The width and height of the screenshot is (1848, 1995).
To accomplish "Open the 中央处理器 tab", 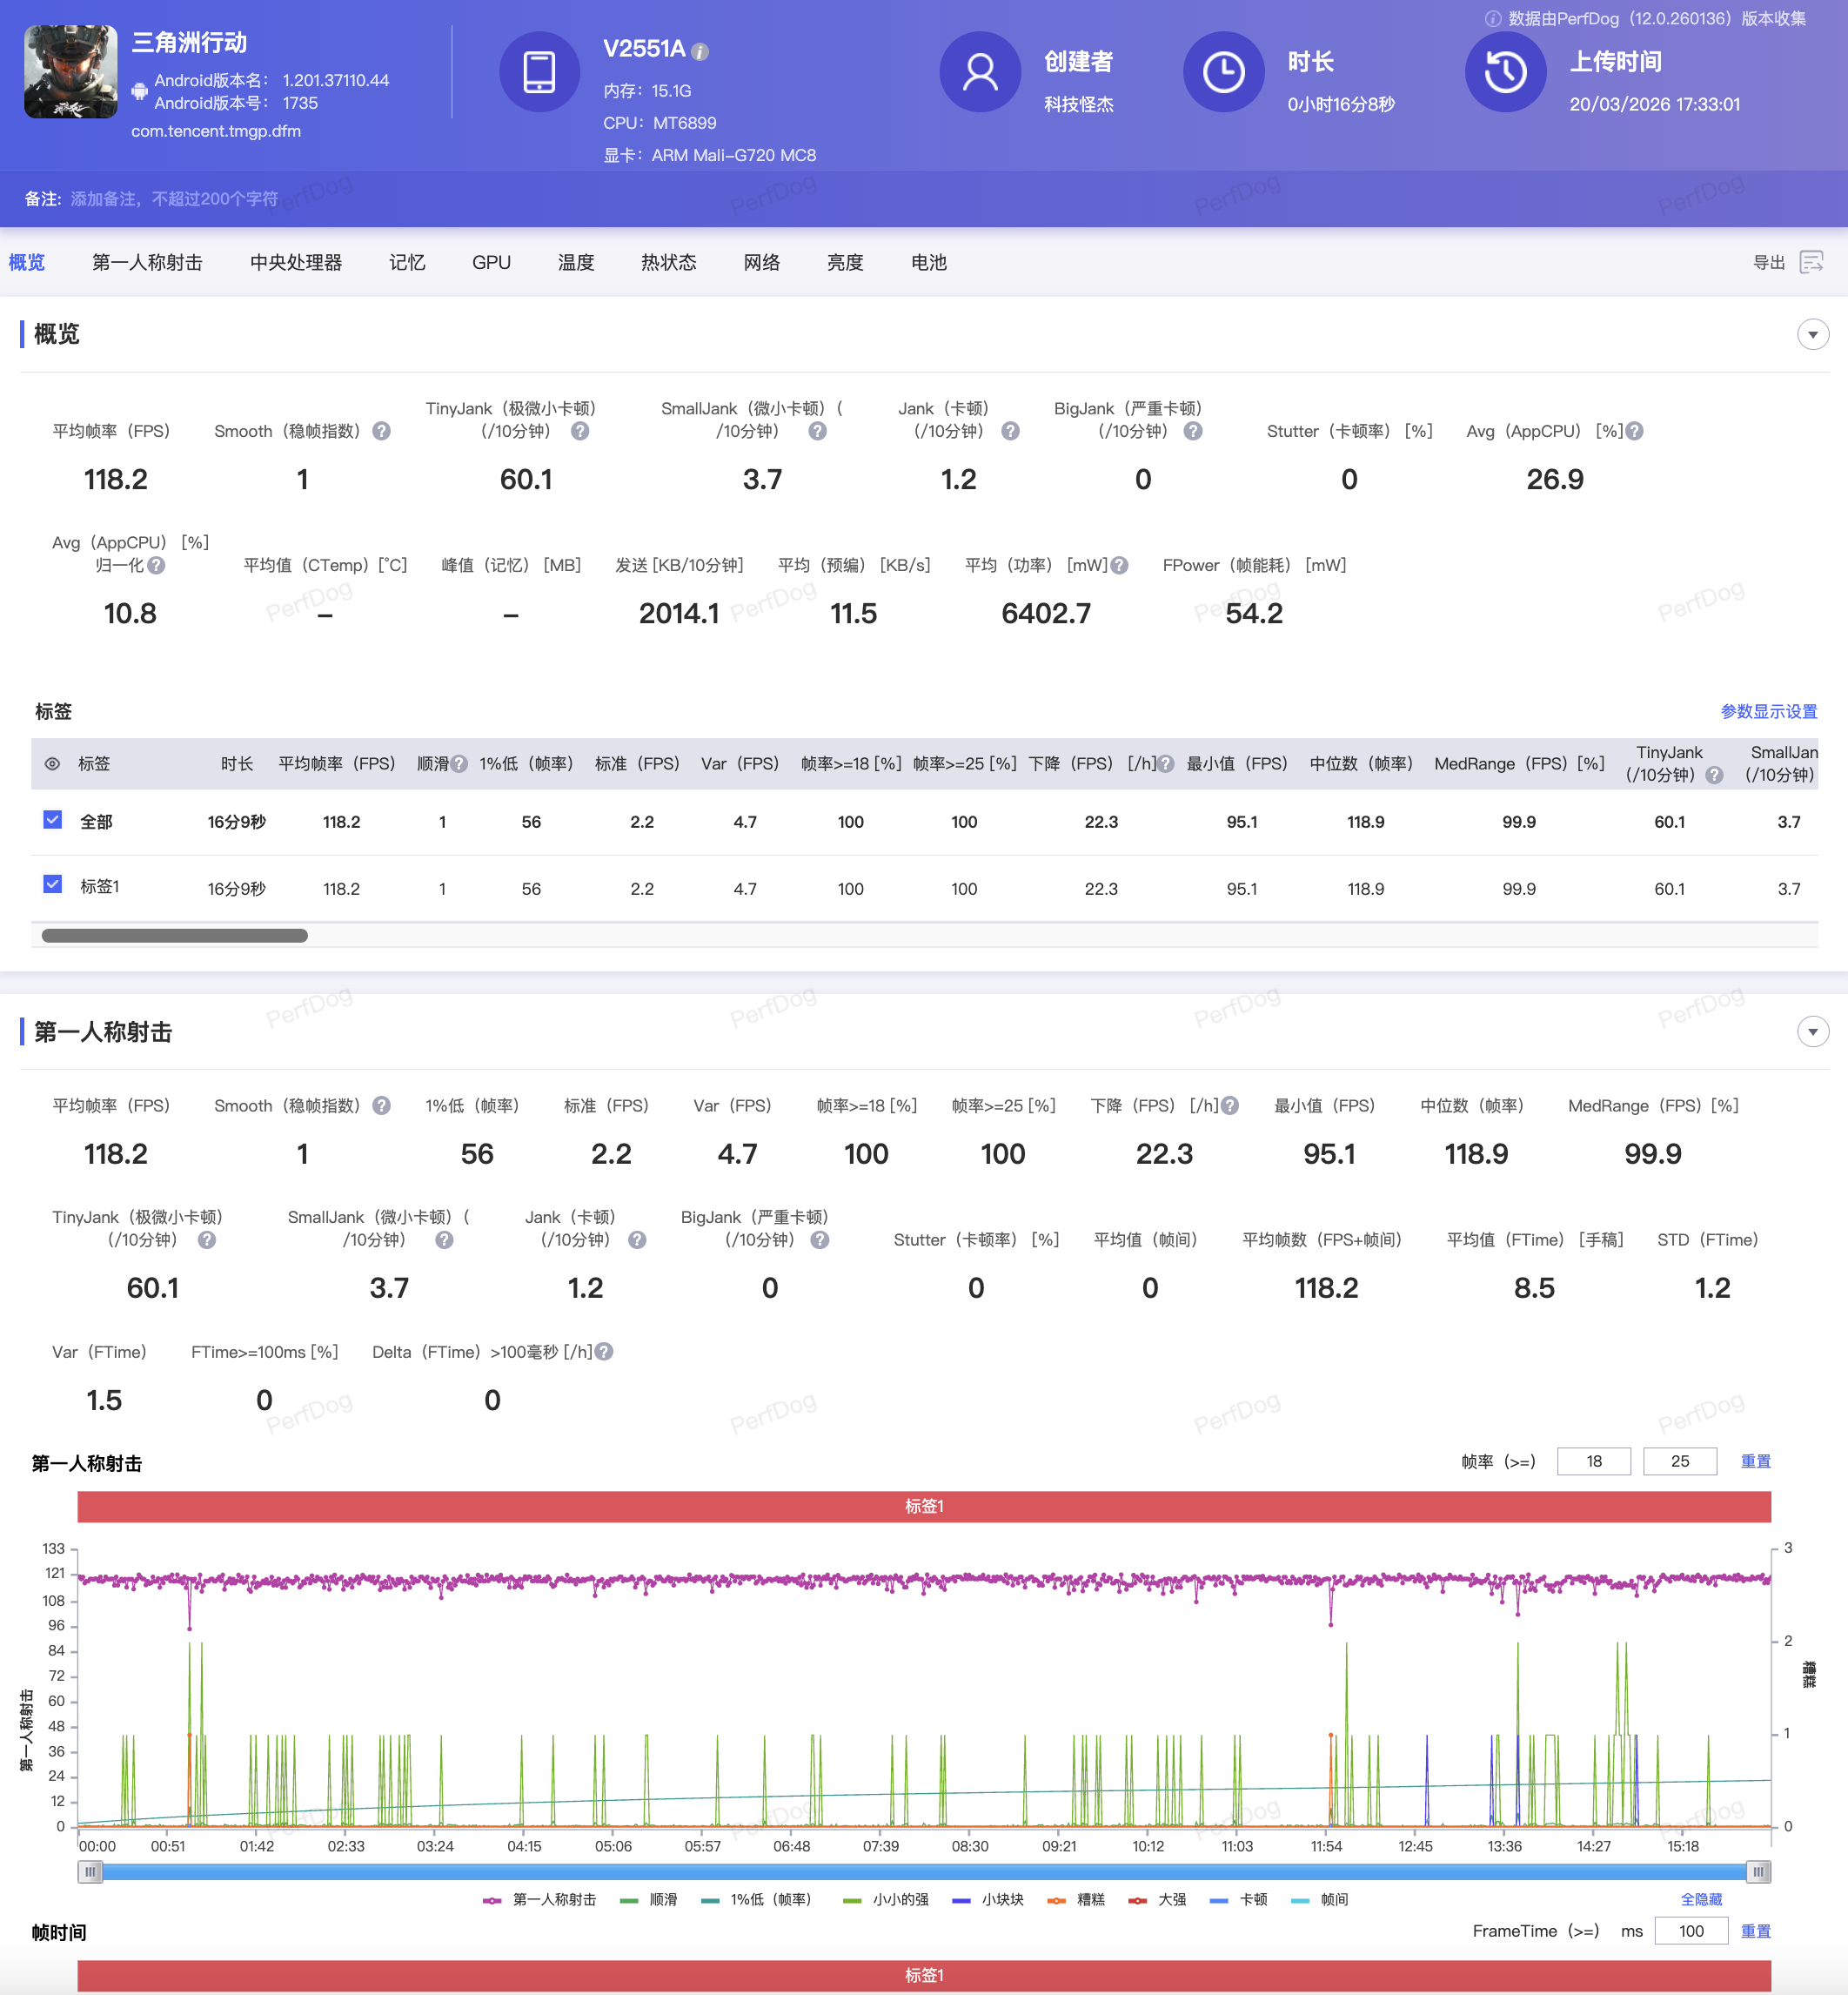I will coord(296,262).
